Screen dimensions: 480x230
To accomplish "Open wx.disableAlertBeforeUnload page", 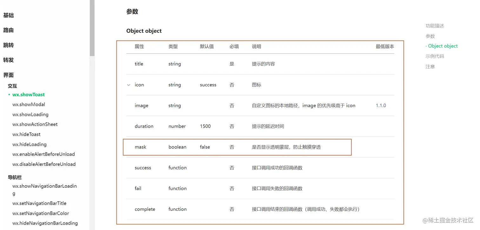I will (x=44, y=164).
